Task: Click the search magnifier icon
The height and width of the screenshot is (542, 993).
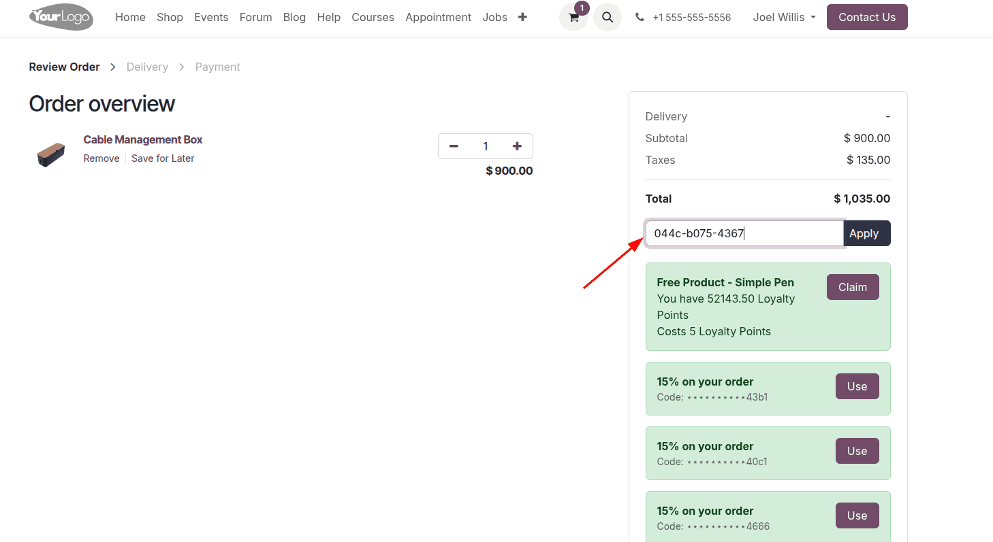Action: 608,18
